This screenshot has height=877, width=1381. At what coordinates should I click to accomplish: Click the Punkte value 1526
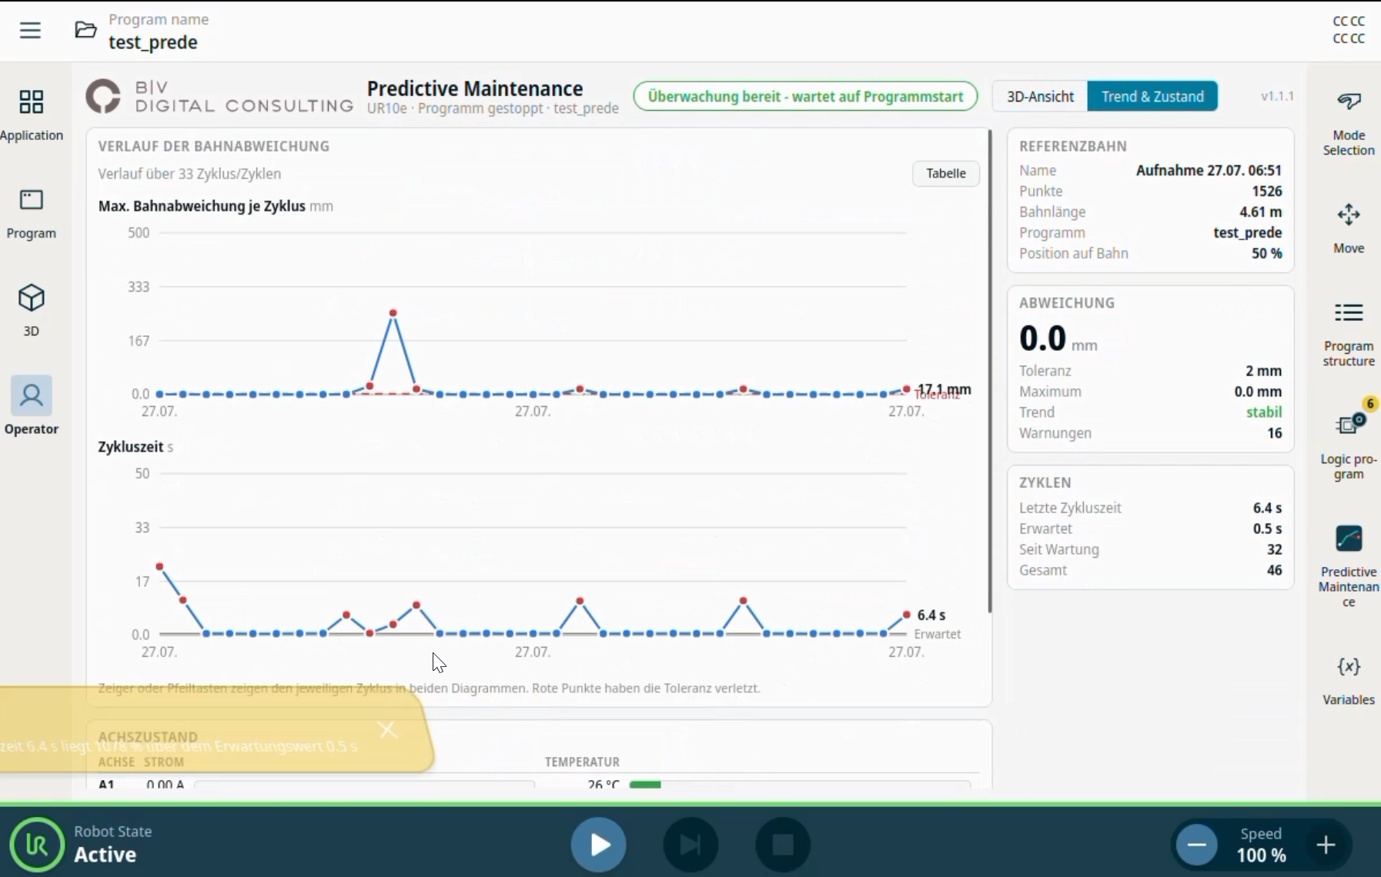(x=1266, y=191)
